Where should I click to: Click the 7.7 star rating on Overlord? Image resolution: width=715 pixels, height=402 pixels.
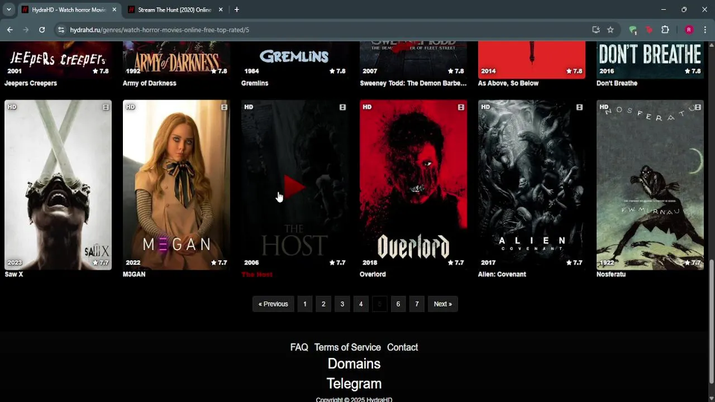[x=456, y=262]
